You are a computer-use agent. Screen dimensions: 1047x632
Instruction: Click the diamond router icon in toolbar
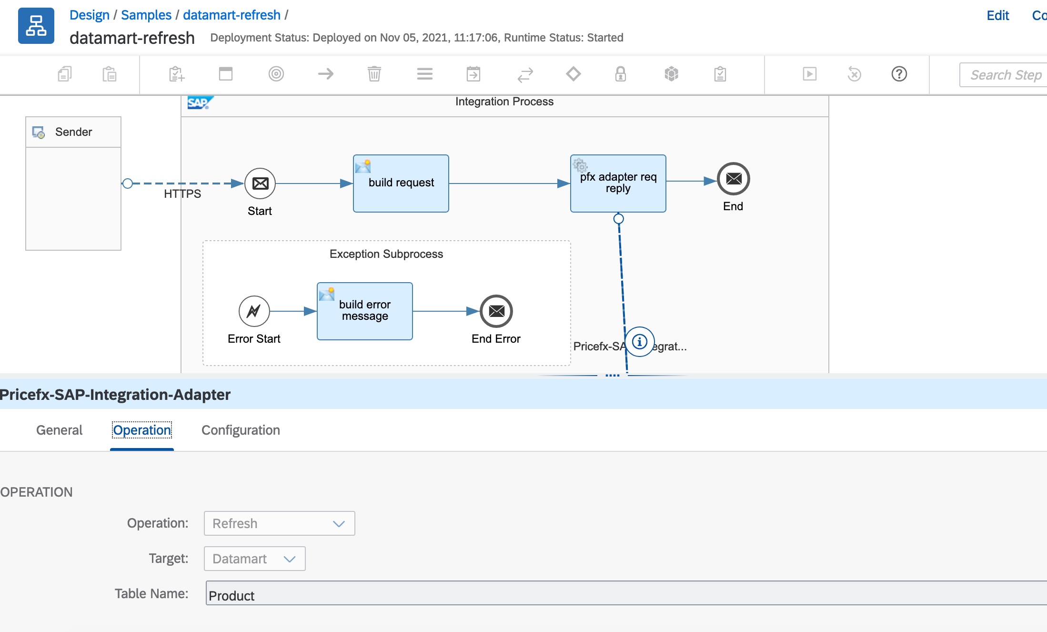coord(573,74)
